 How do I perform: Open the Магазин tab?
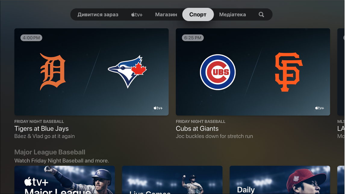tap(166, 14)
